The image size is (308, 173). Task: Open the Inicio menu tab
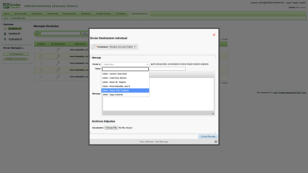[7, 14]
